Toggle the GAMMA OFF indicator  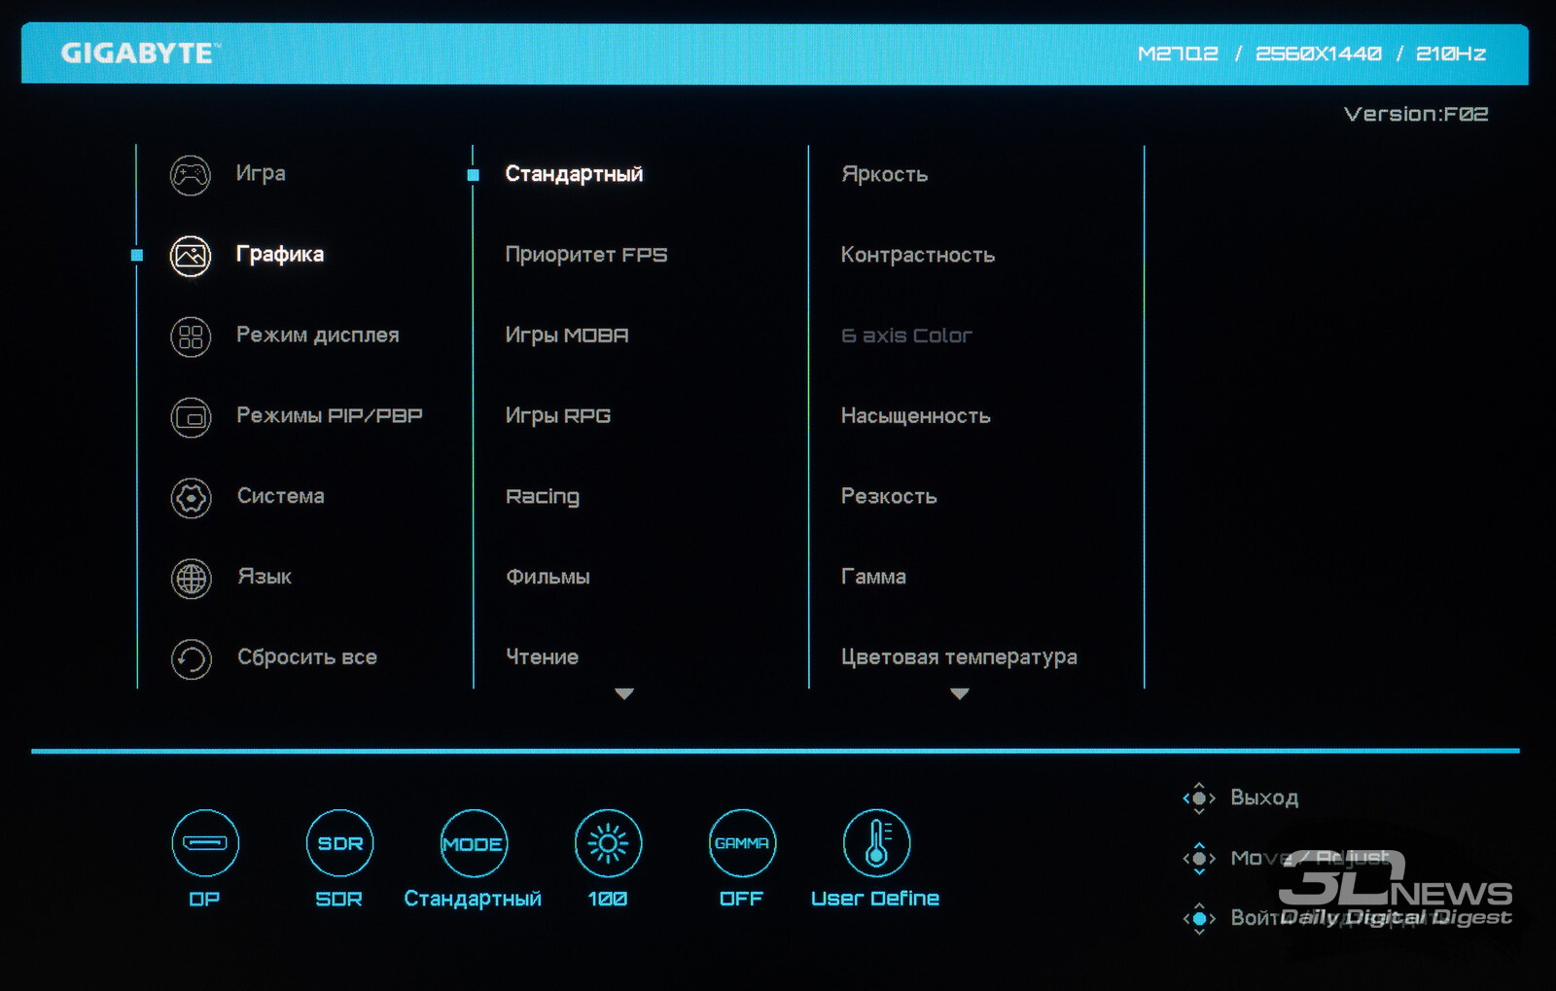click(x=742, y=843)
